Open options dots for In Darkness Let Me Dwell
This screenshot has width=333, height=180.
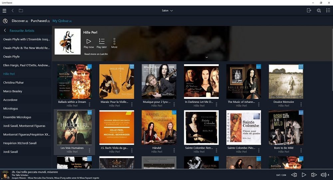[216, 104]
